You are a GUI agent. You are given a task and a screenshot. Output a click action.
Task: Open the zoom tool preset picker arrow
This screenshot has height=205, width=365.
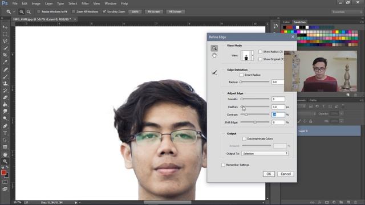[x=14, y=11]
